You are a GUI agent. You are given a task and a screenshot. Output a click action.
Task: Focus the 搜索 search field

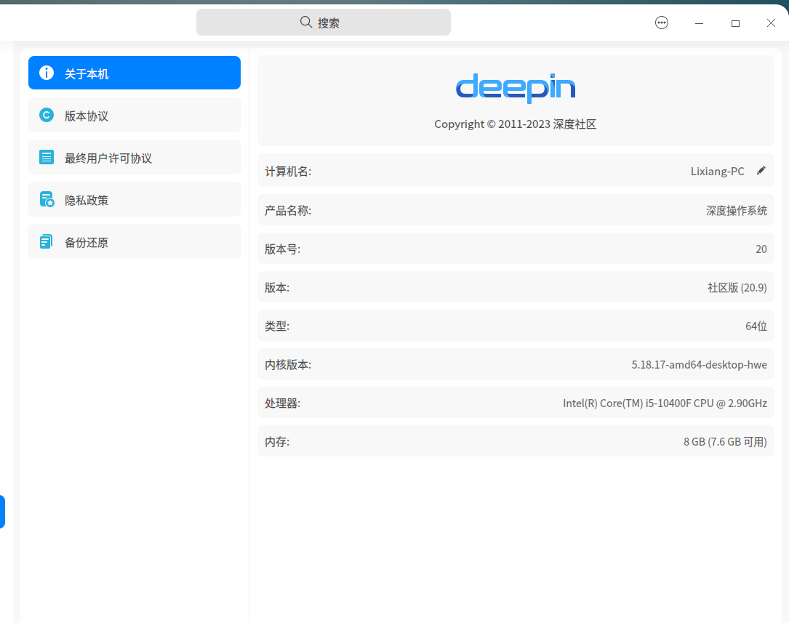pyautogui.click(x=324, y=22)
